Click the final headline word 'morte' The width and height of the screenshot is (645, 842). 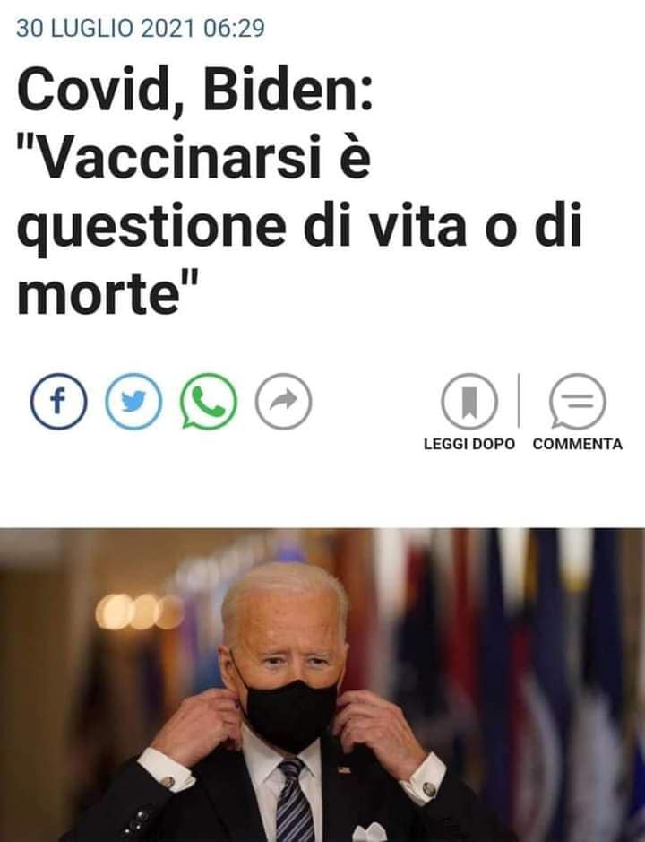(x=99, y=295)
